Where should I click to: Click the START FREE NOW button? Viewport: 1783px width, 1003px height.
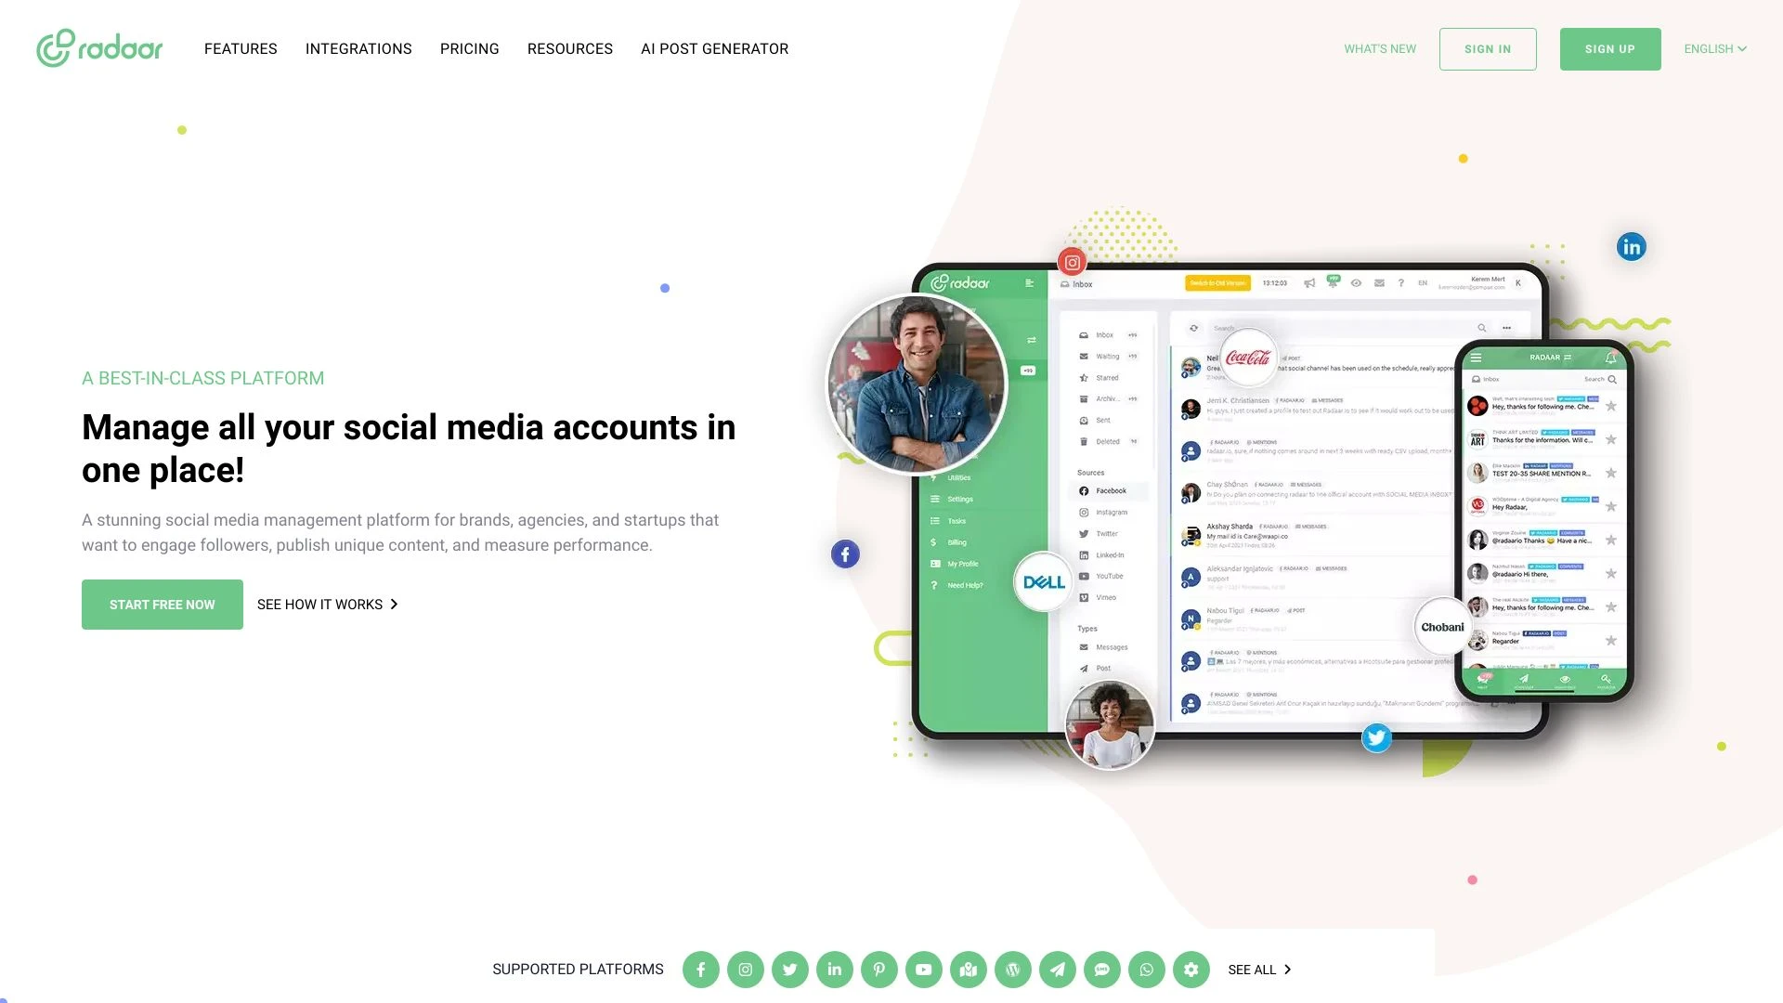[162, 604]
